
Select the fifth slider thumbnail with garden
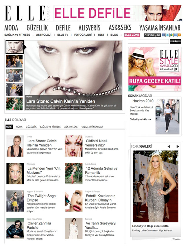[14, 104]
